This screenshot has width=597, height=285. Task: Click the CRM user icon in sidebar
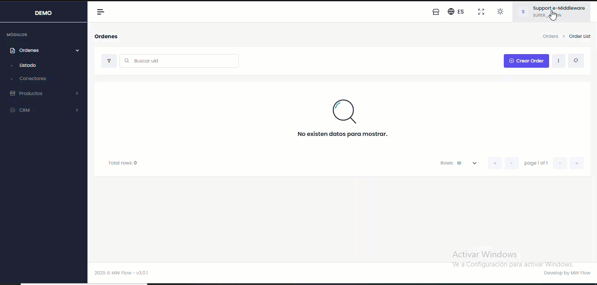pos(12,110)
